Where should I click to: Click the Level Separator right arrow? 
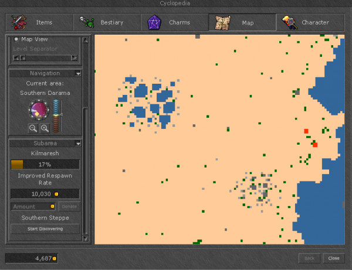click(x=74, y=58)
